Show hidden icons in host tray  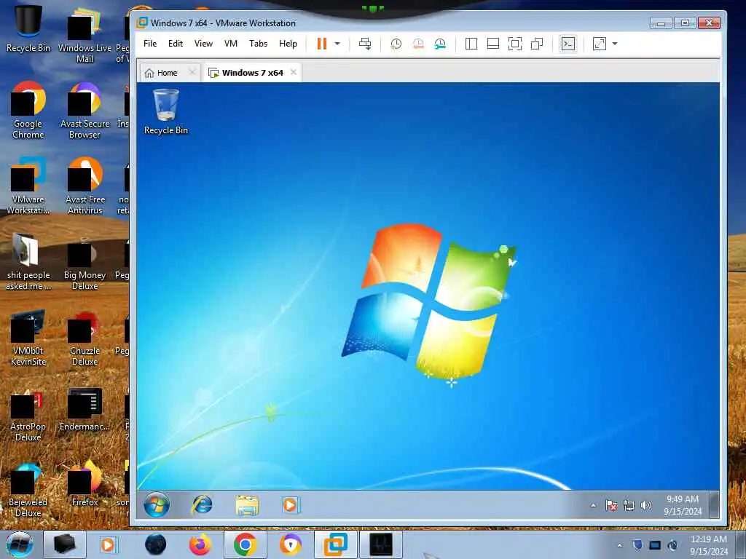619,545
